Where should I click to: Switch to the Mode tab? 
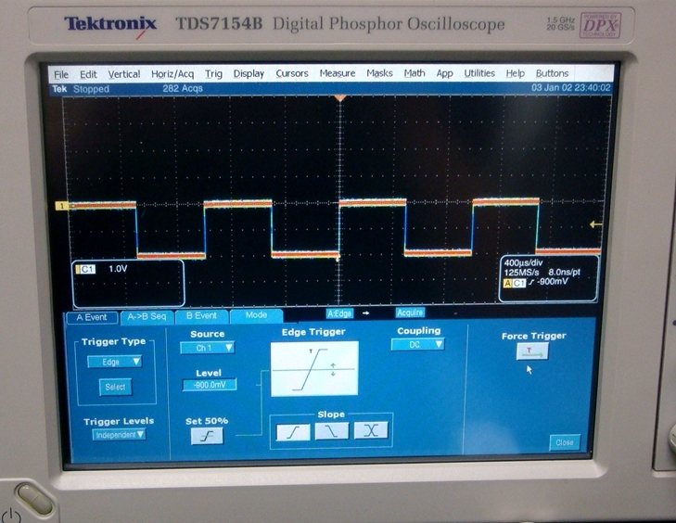pos(256,315)
